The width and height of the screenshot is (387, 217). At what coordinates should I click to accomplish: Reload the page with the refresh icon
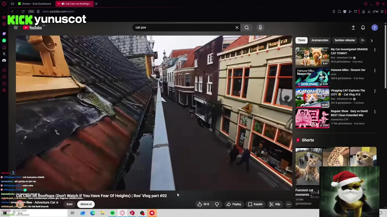(x=23, y=11)
